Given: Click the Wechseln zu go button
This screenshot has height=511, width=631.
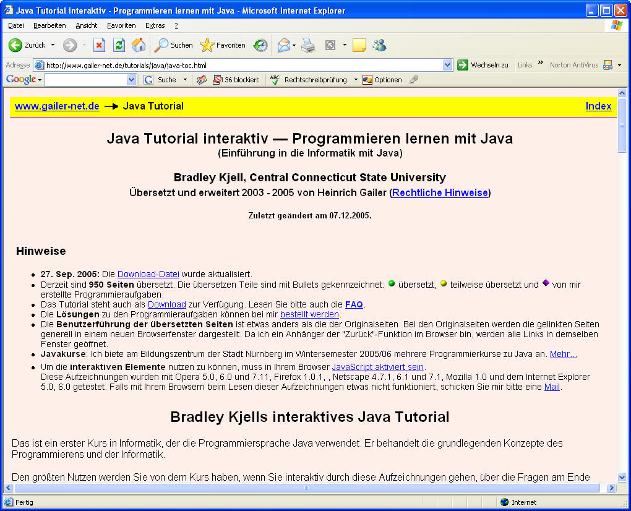Looking at the screenshot, I should [x=483, y=65].
